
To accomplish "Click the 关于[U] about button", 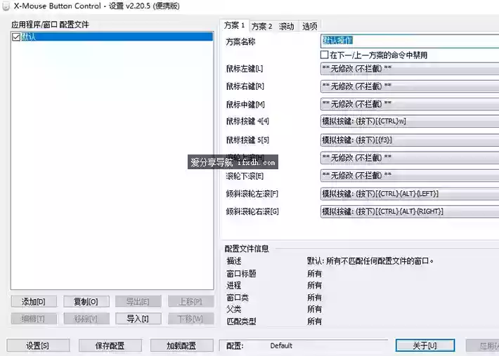I will [x=425, y=345].
